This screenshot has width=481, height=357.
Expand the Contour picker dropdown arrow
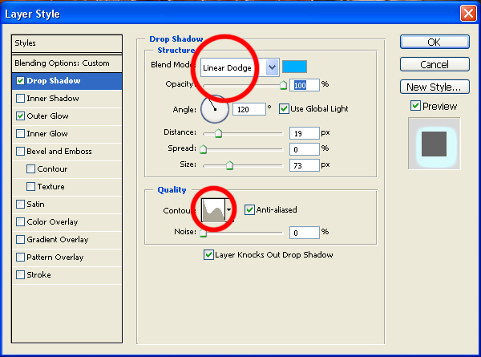229,210
